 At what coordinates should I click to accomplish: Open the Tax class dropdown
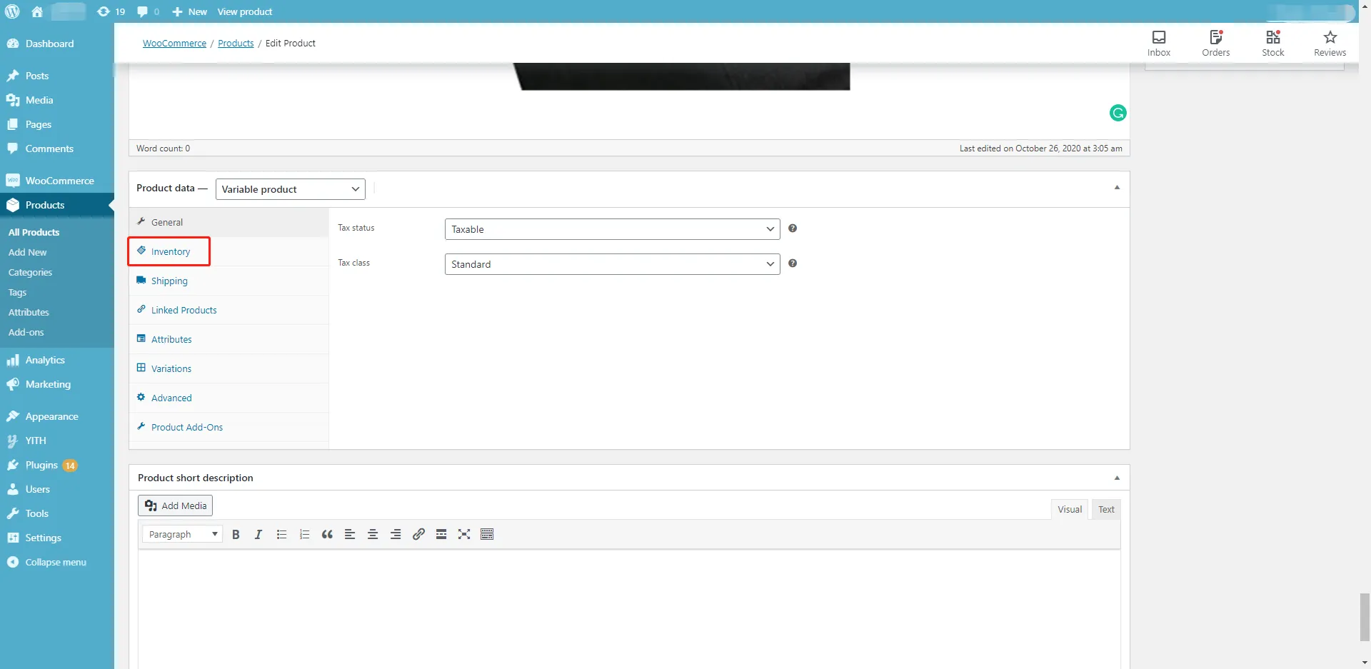612,264
